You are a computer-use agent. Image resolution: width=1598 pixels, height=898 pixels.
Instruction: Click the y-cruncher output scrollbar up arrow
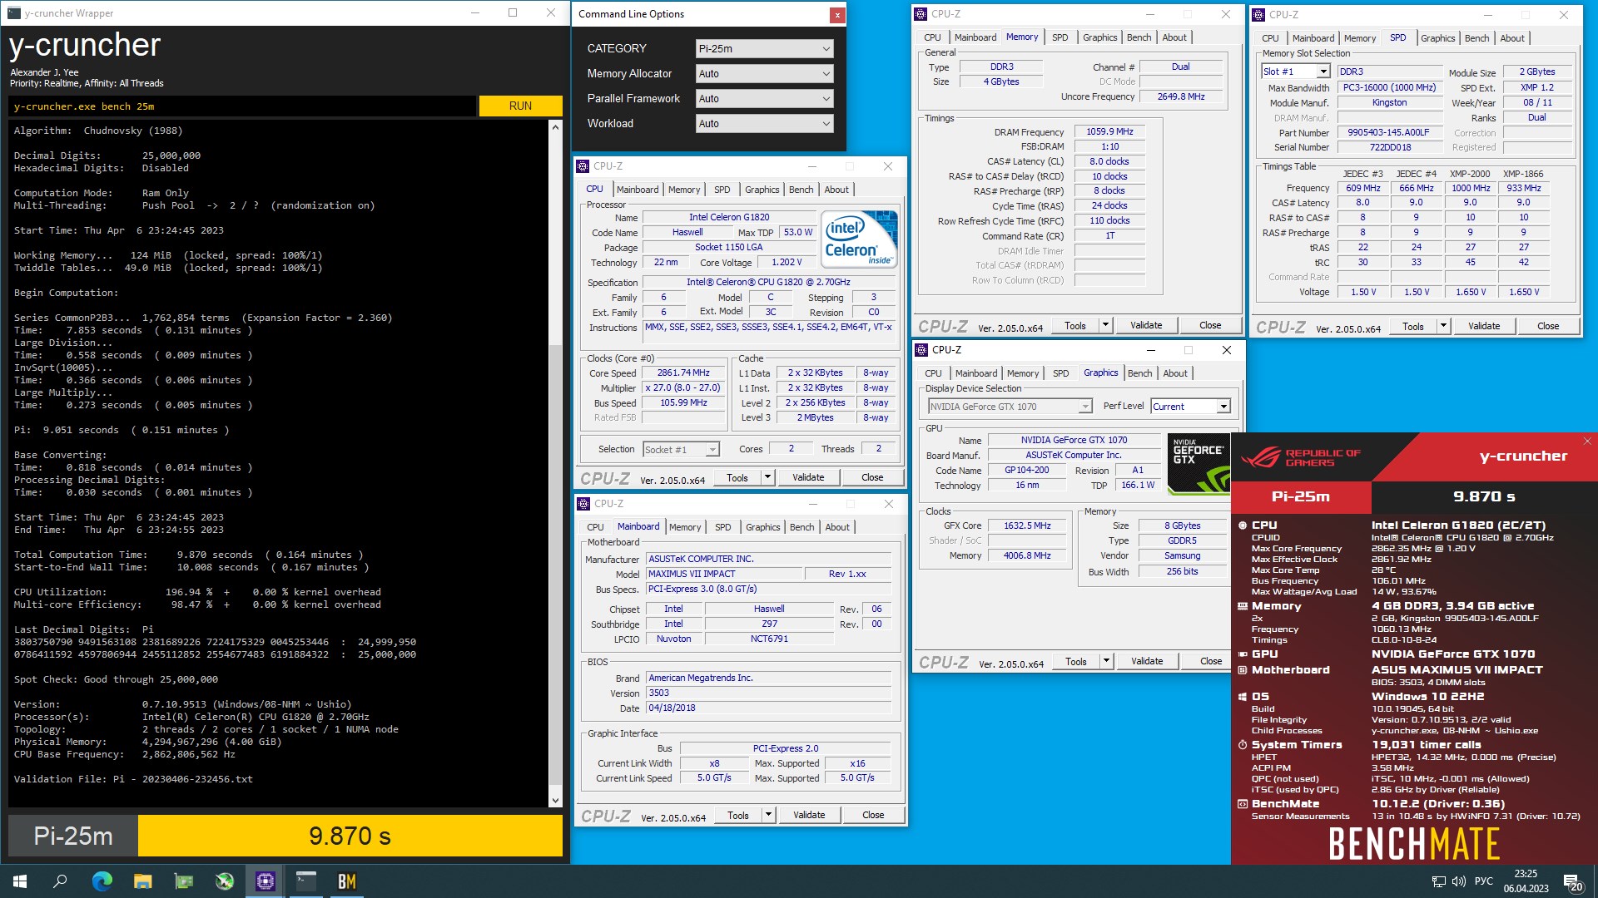555,127
